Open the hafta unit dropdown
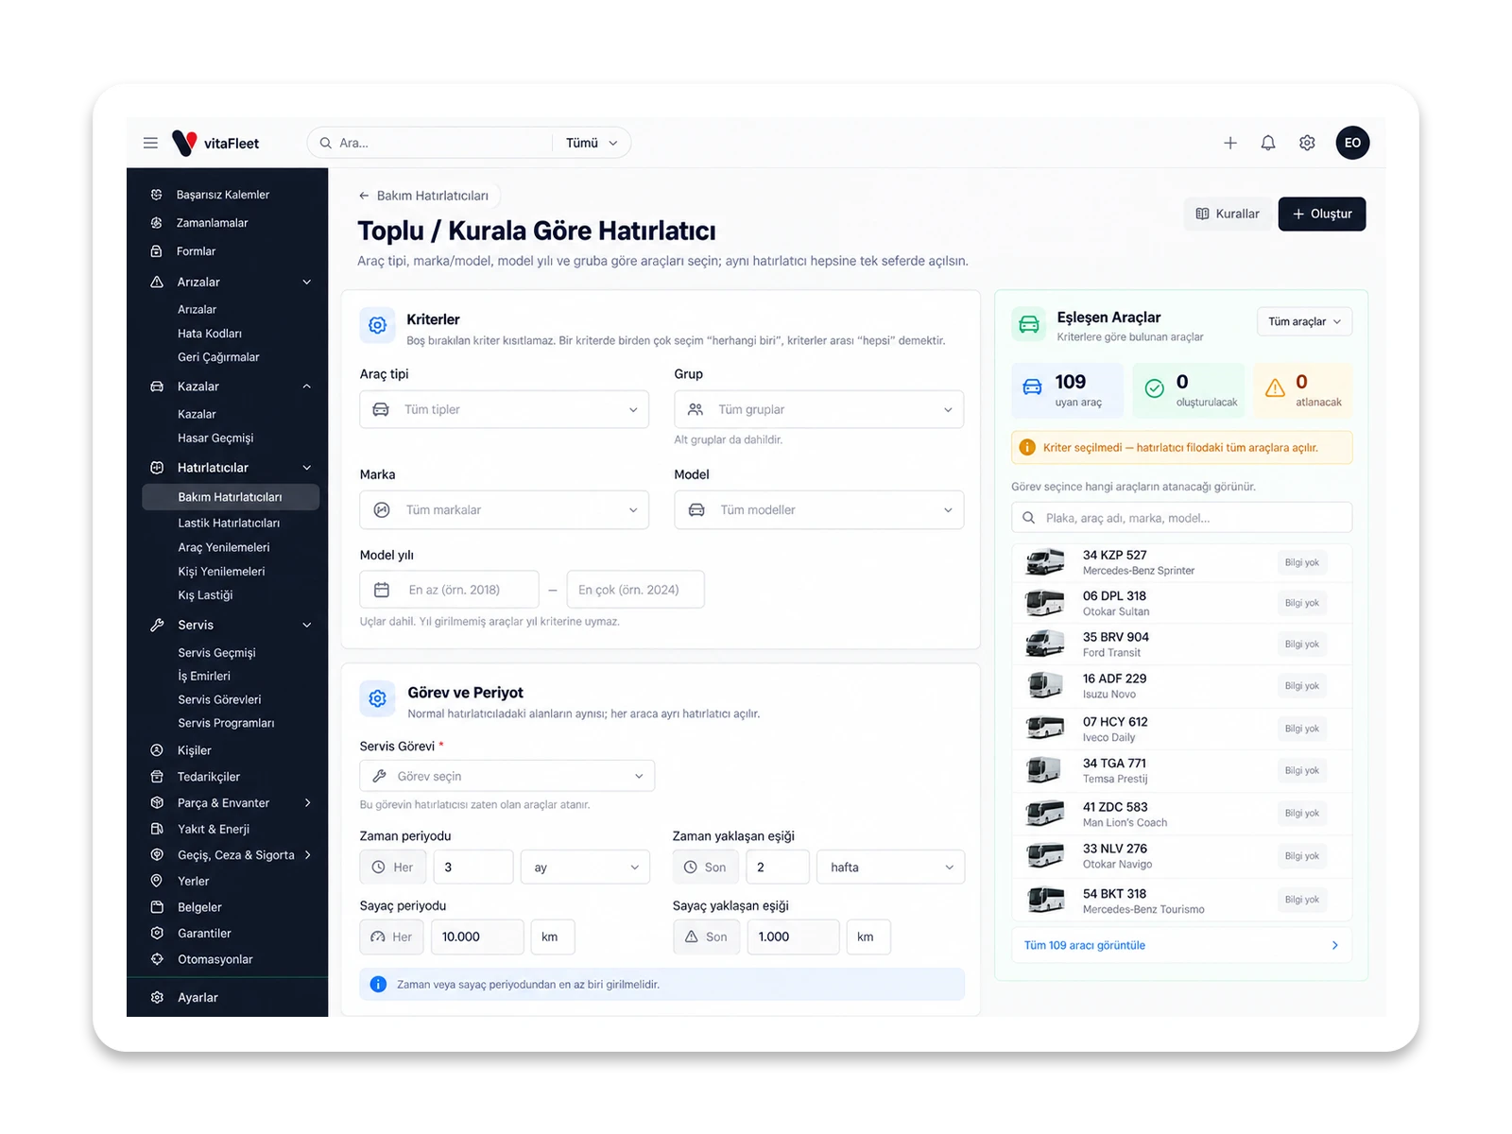The height and width of the screenshot is (1134, 1512). pos(890,868)
